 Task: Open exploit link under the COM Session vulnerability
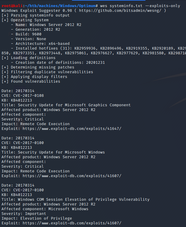[x=72, y=223]
